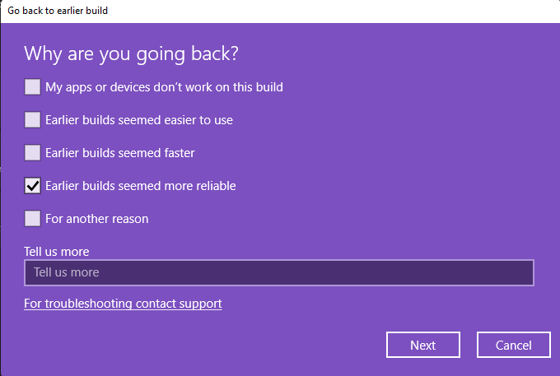This screenshot has width=560, height=376.
Task: Focus the field via its 'Tell us more' placeholder
Action: tap(67, 272)
